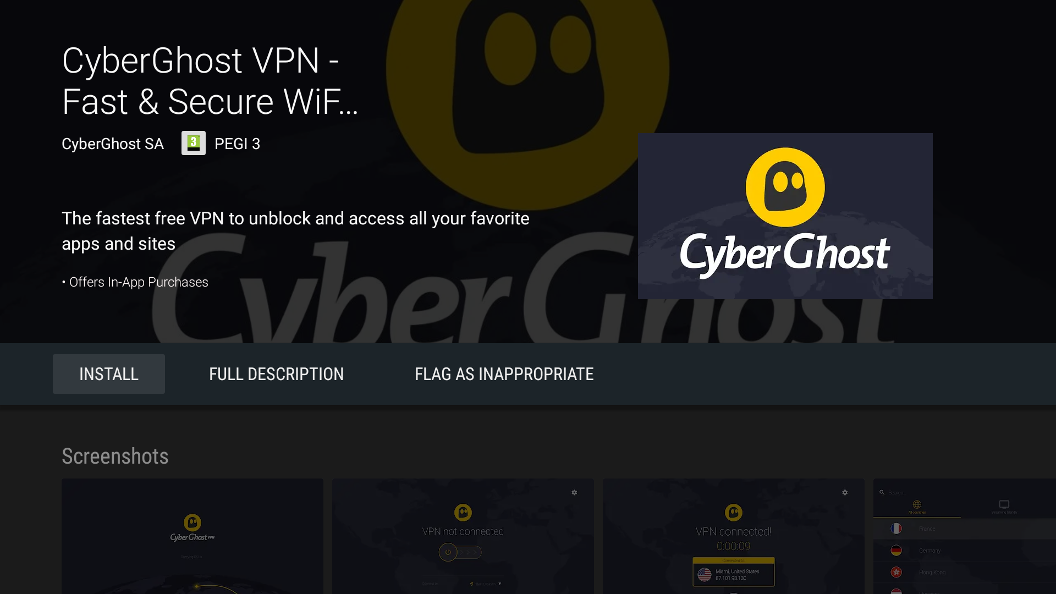This screenshot has width=1056, height=594.
Task: Open the Full Description tab
Action: click(x=277, y=374)
